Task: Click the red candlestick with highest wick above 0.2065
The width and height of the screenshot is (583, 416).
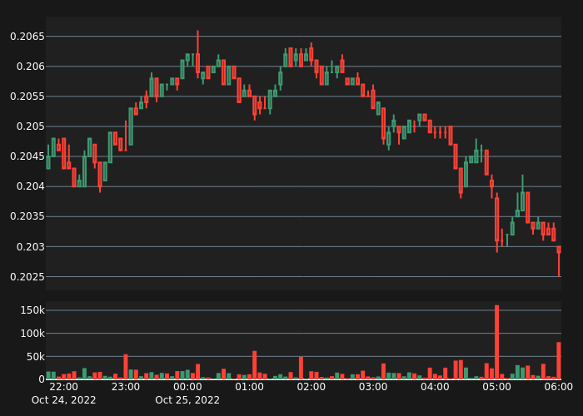Action: coord(198,54)
